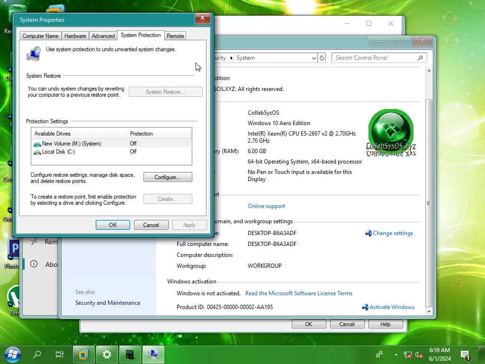Open the Online support link
This screenshot has width=485, height=364.
click(266, 206)
